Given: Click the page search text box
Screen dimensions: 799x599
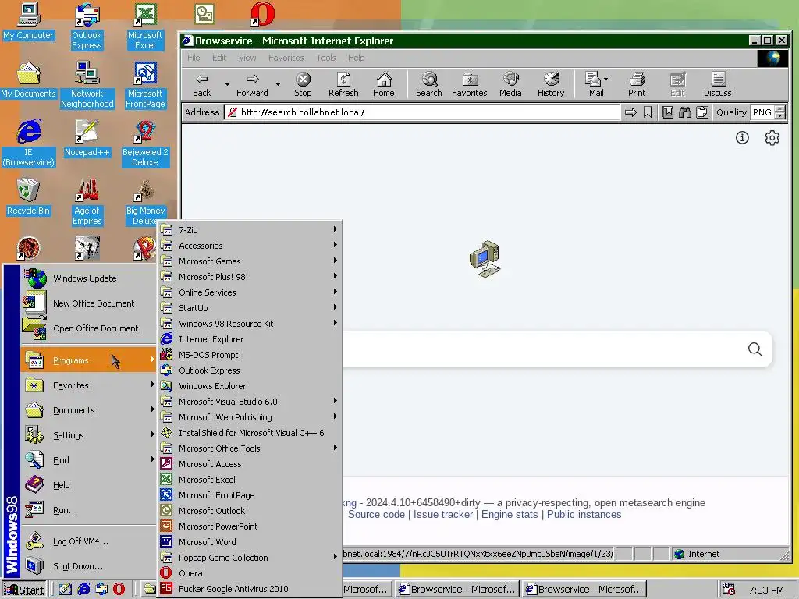Looking at the screenshot, I should click(x=543, y=349).
